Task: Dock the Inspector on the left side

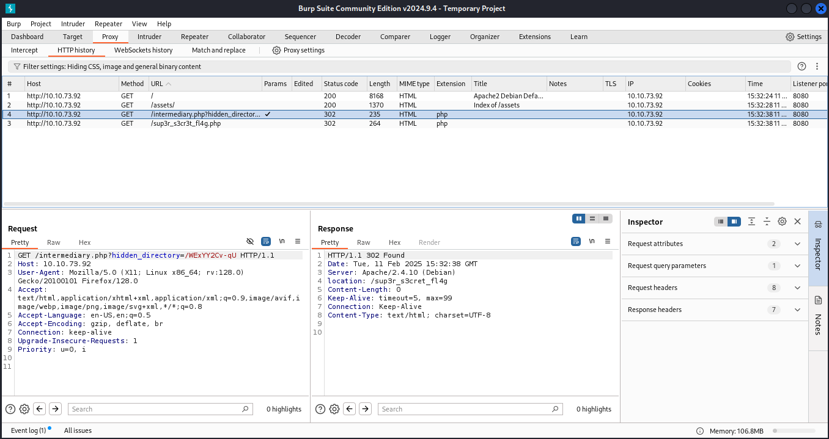Action: click(721, 222)
